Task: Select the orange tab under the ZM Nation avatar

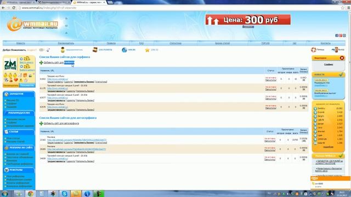Action: 10,85
